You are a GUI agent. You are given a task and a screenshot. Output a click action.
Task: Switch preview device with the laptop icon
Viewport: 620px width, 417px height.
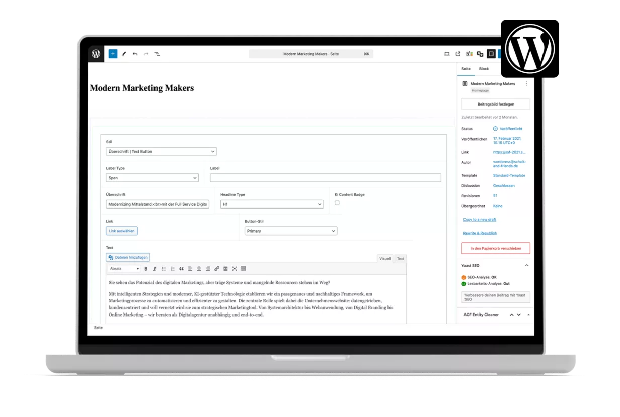pyautogui.click(x=447, y=54)
